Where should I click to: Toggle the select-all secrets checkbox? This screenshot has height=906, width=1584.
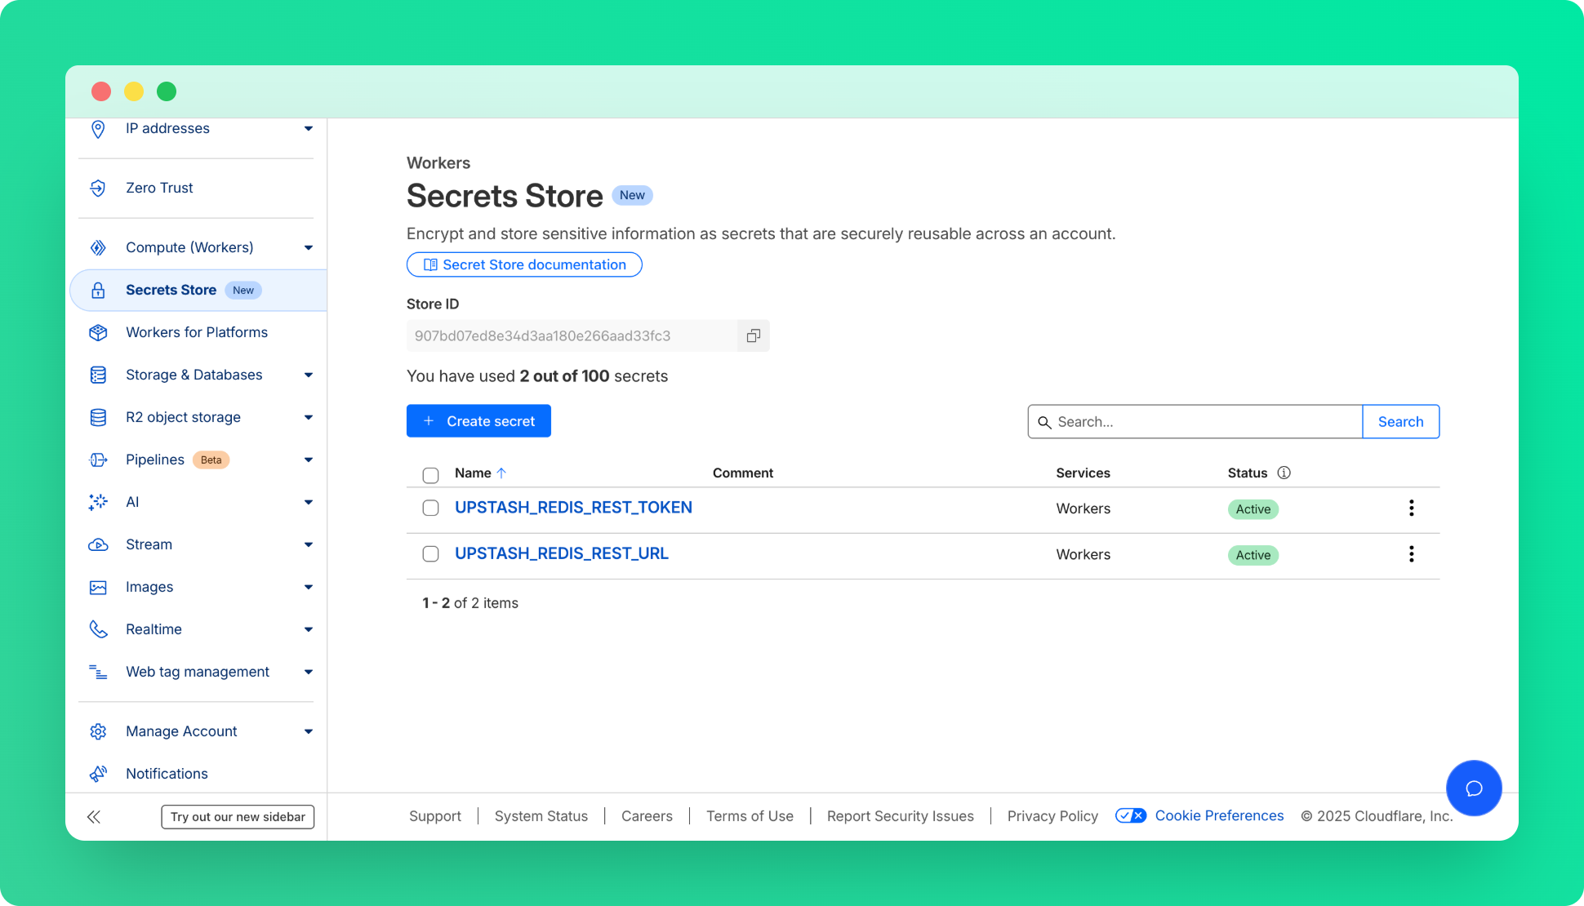point(430,475)
